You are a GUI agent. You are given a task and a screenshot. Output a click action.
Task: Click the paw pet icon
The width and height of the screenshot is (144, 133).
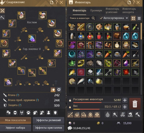(x=29, y=113)
